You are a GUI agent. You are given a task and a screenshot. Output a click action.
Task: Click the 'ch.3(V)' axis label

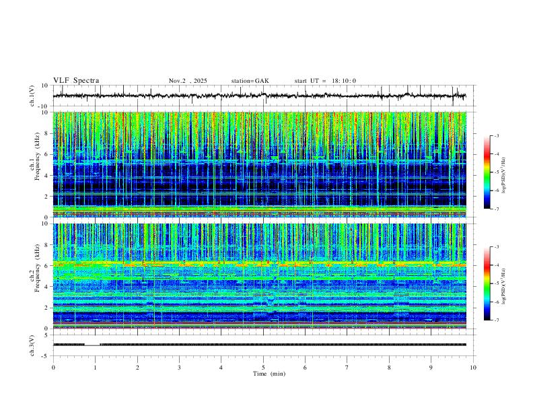tap(32, 345)
